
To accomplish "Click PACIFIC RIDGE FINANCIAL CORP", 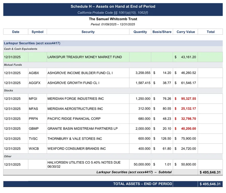I will (74, 119).
